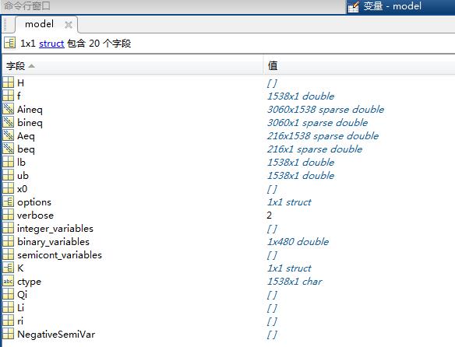Click the Qi field matrix icon
The image size is (455, 347).
pos(8,294)
